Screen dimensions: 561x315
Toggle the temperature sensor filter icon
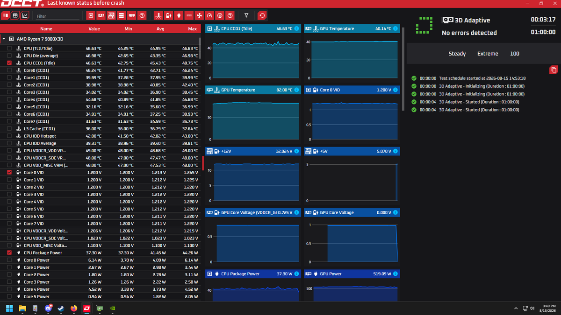click(x=158, y=15)
